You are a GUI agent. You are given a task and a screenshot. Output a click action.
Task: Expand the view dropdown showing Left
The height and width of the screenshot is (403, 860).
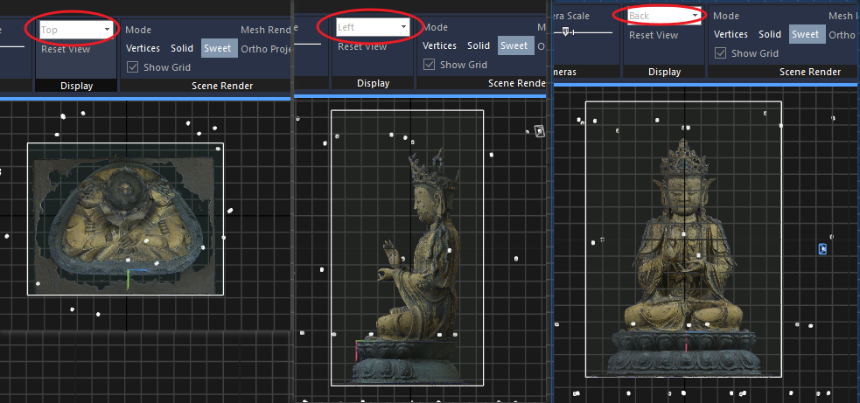[373, 28]
